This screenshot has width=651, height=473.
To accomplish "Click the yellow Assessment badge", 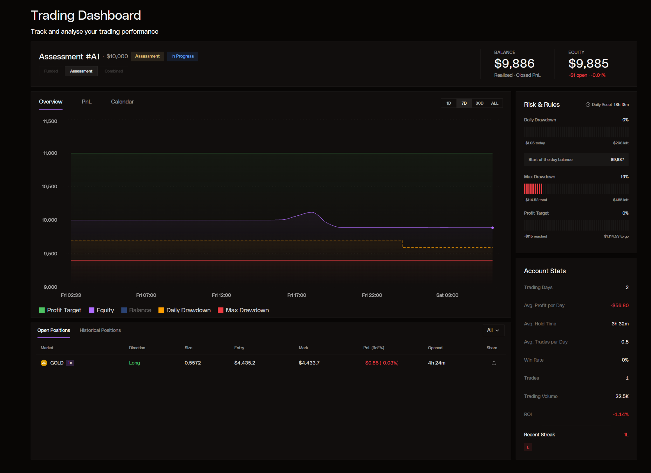I will point(147,56).
